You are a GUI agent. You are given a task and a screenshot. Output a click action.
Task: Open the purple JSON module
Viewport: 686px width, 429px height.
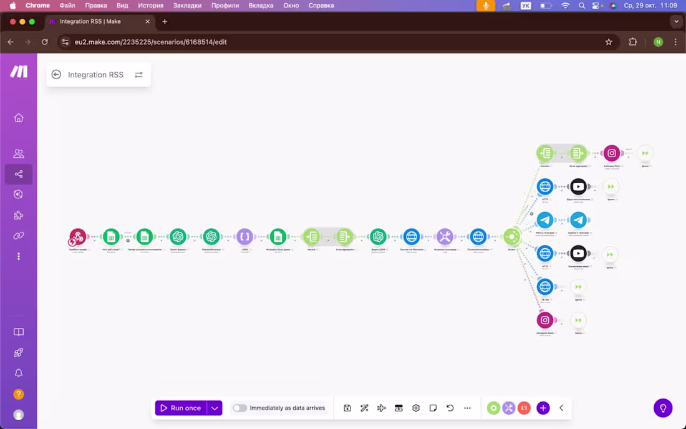(244, 236)
